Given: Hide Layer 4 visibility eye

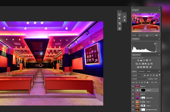Looking at the screenshot, I should tap(133, 86).
